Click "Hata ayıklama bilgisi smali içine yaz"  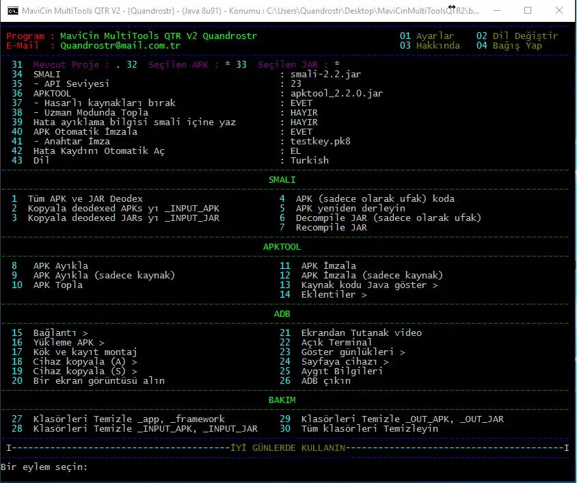134,122
